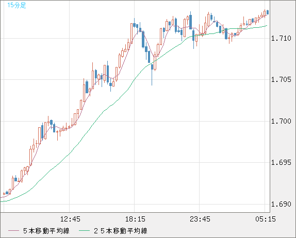Click the 12:45 time axis label

(x=70, y=219)
